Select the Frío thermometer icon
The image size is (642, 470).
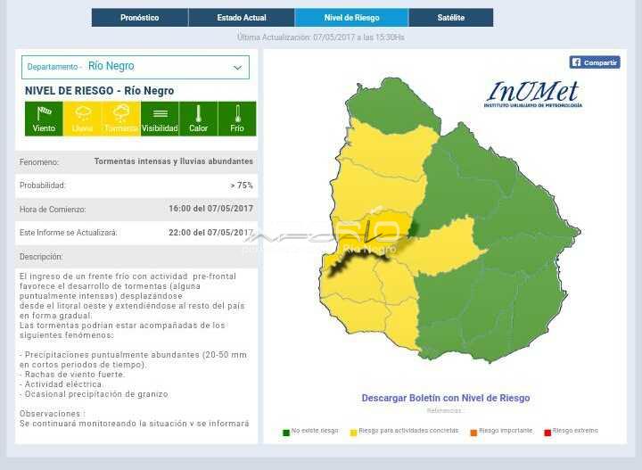[237, 118]
